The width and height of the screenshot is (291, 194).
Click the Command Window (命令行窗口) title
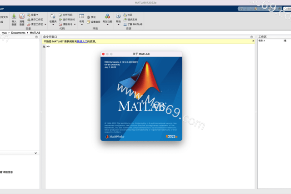point(50,37)
